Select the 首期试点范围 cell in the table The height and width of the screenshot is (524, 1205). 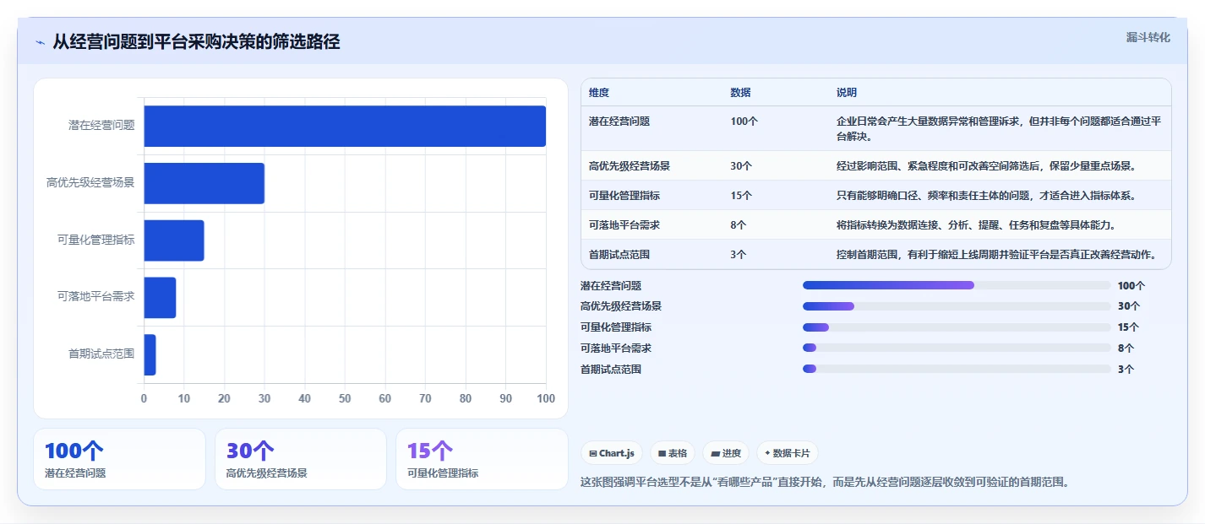(x=619, y=254)
